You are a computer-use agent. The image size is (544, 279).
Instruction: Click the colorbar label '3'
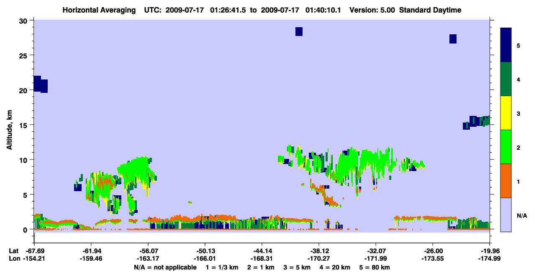(518, 113)
